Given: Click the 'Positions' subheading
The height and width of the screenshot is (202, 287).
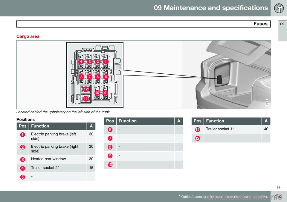Looking at the screenshot, I should coord(25,119).
